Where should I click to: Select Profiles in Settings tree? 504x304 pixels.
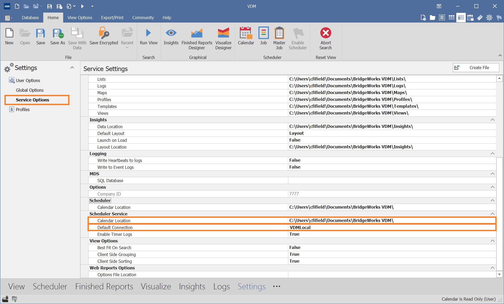click(x=23, y=110)
